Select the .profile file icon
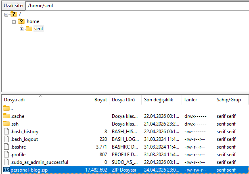Viewport: 249px width, 174px height. (x=6, y=154)
